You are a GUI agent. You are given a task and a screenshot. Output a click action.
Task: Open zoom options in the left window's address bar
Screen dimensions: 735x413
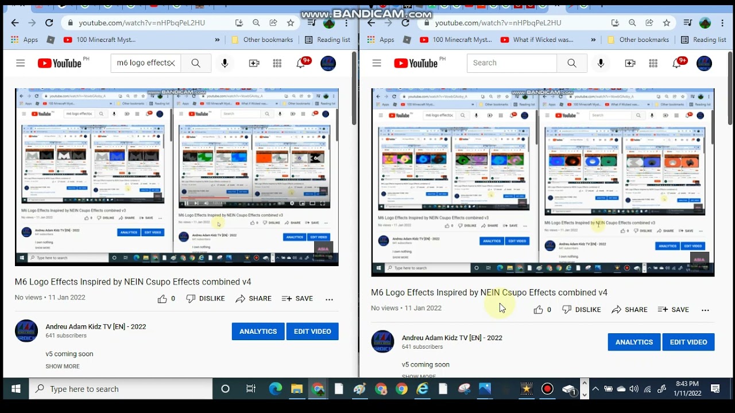256,23
